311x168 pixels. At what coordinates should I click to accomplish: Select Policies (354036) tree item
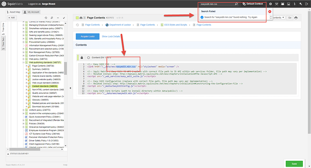37,123
